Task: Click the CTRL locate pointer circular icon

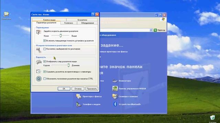Action: pos(39,79)
